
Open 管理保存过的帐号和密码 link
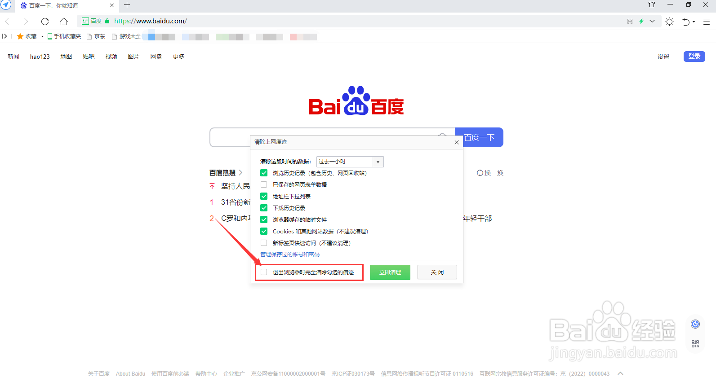coord(290,254)
